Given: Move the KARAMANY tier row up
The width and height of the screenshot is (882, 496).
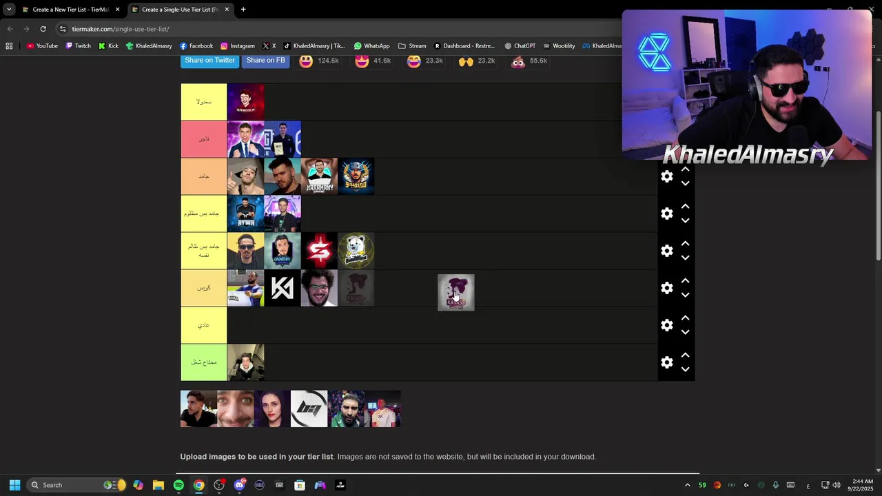Looking at the screenshot, I should 685,169.
